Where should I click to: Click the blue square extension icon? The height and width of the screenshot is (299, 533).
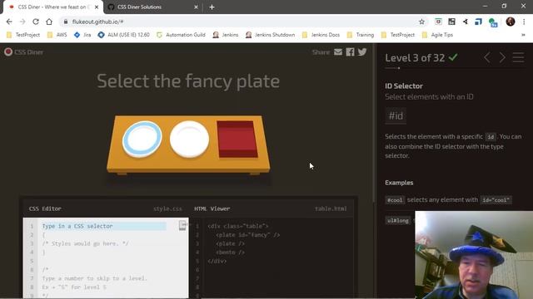click(x=478, y=22)
